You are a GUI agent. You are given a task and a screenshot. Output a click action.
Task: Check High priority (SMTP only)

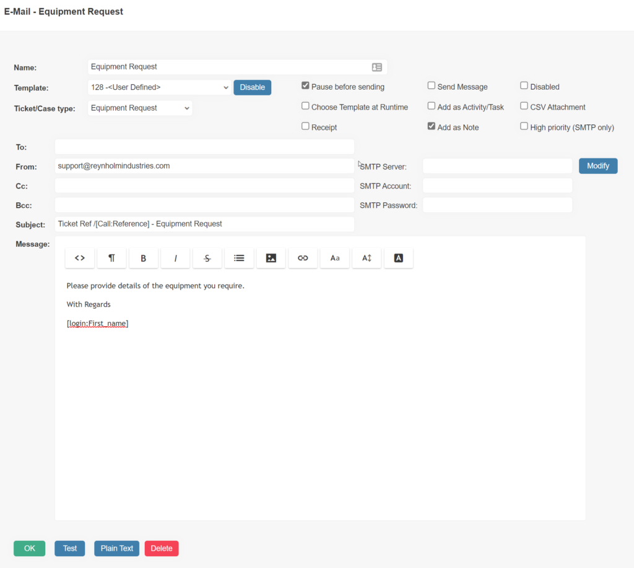click(524, 126)
